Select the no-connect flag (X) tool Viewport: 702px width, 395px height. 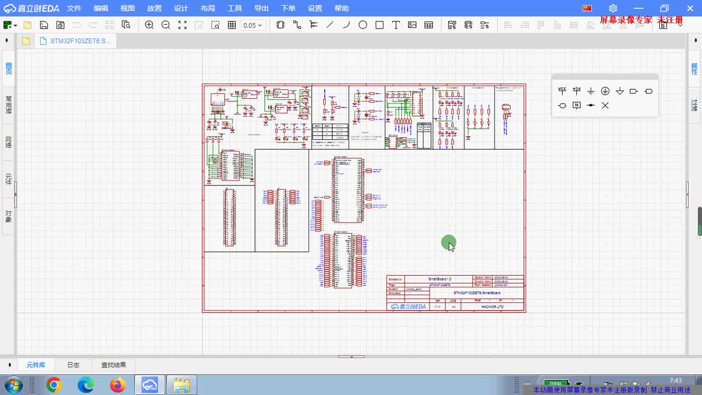(x=605, y=105)
